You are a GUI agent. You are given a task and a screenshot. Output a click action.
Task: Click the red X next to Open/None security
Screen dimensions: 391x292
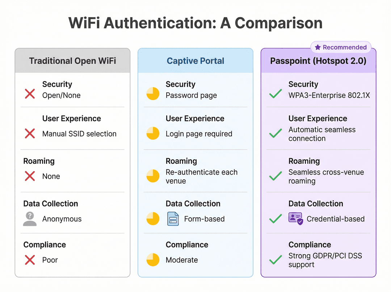pos(30,94)
